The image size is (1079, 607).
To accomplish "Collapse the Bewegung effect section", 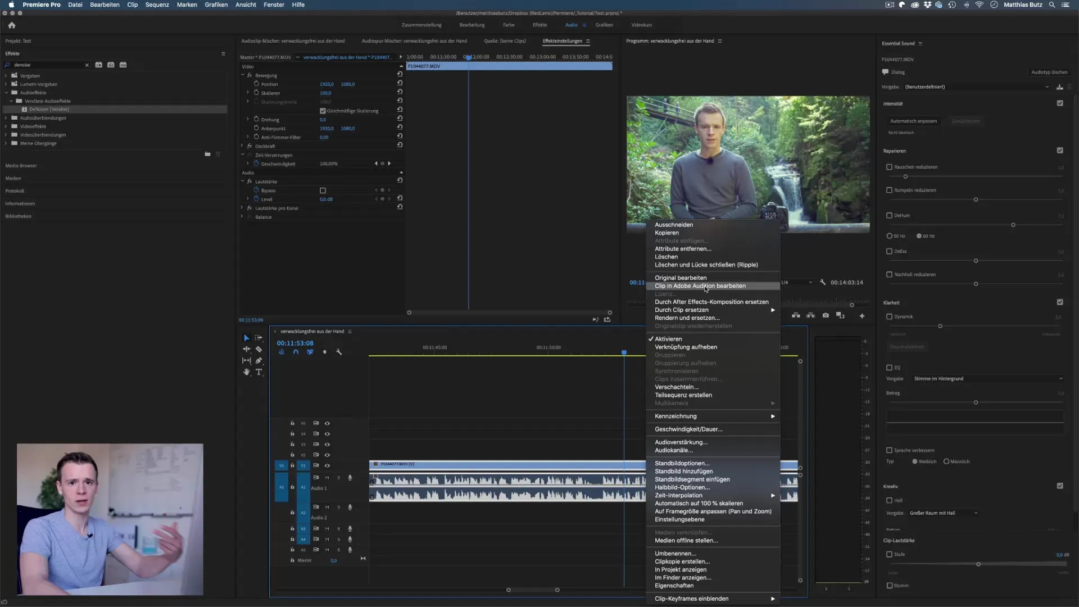I will tap(243, 75).
